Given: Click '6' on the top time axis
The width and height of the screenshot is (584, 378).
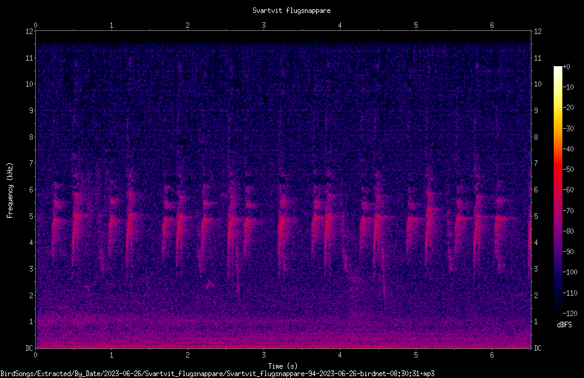Looking at the screenshot, I should [x=492, y=25].
